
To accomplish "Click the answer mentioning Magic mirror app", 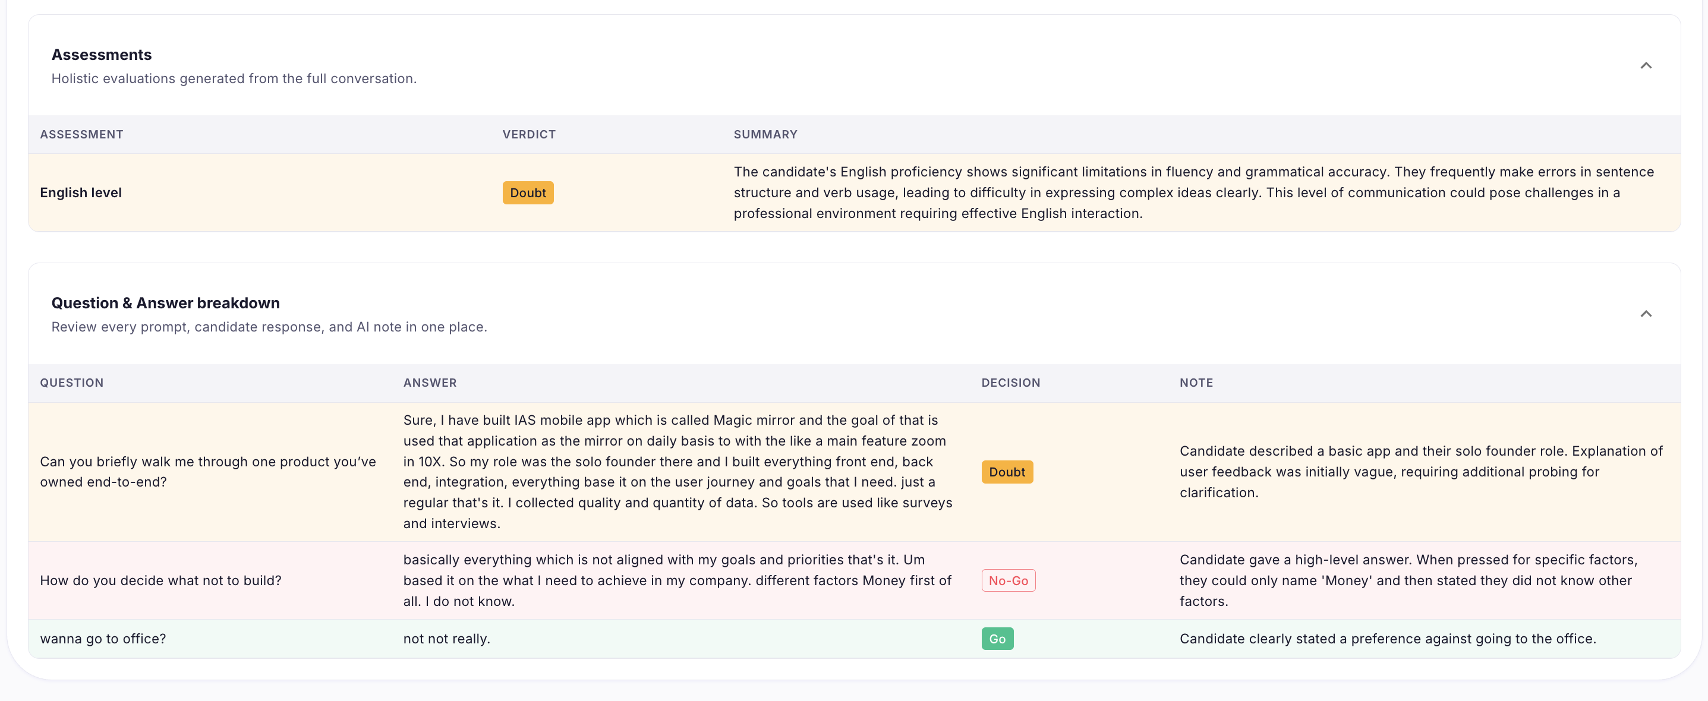I will tap(677, 472).
